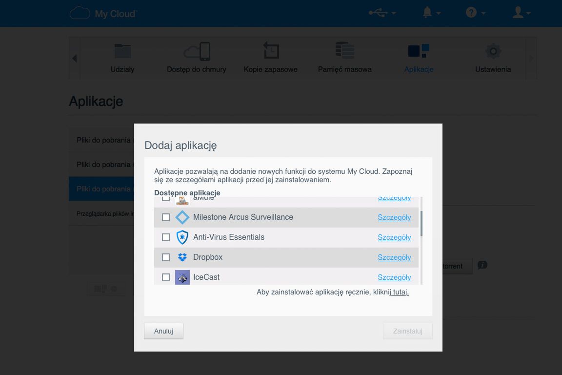Click the Milestone Arcus Surveillance diamond icon

click(x=182, y=217)
